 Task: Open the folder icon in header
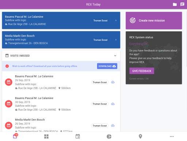click(x=175, y=4)
